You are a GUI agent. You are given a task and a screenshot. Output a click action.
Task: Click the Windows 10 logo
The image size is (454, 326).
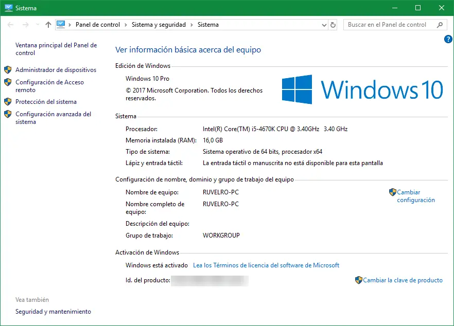pyautogui.click(x=362, y=89)
